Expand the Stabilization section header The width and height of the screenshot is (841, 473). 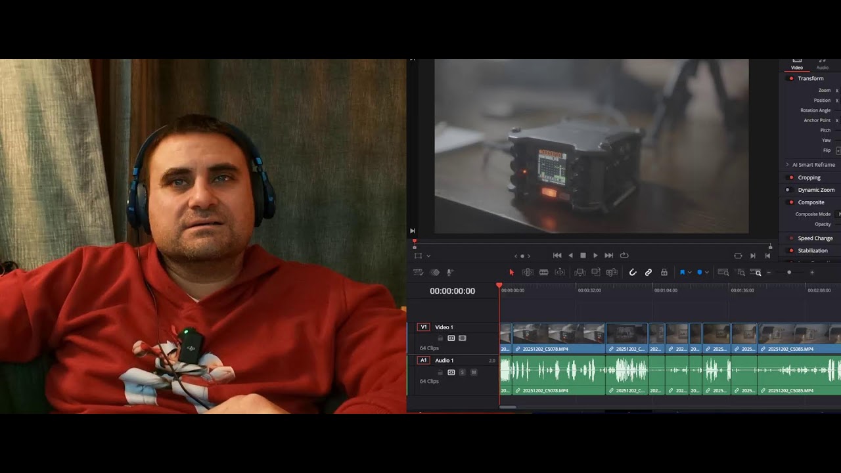click(813, 250)
